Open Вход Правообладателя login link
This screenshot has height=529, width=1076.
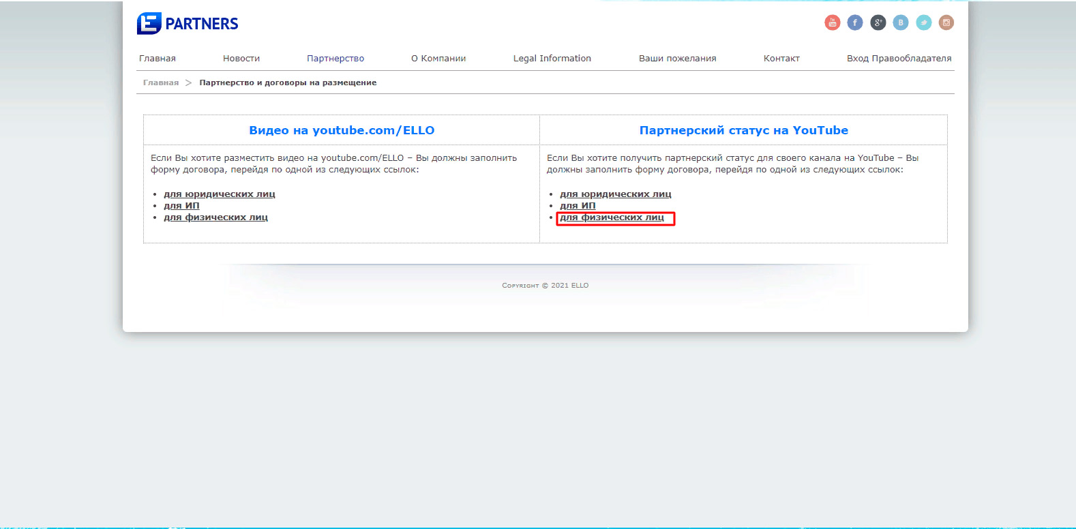point(899,59)
